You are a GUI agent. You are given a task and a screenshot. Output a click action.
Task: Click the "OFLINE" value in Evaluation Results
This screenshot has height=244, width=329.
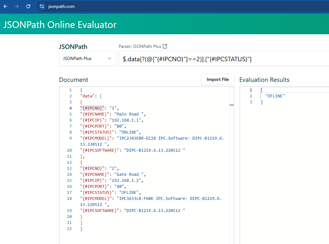coord(275,96)
